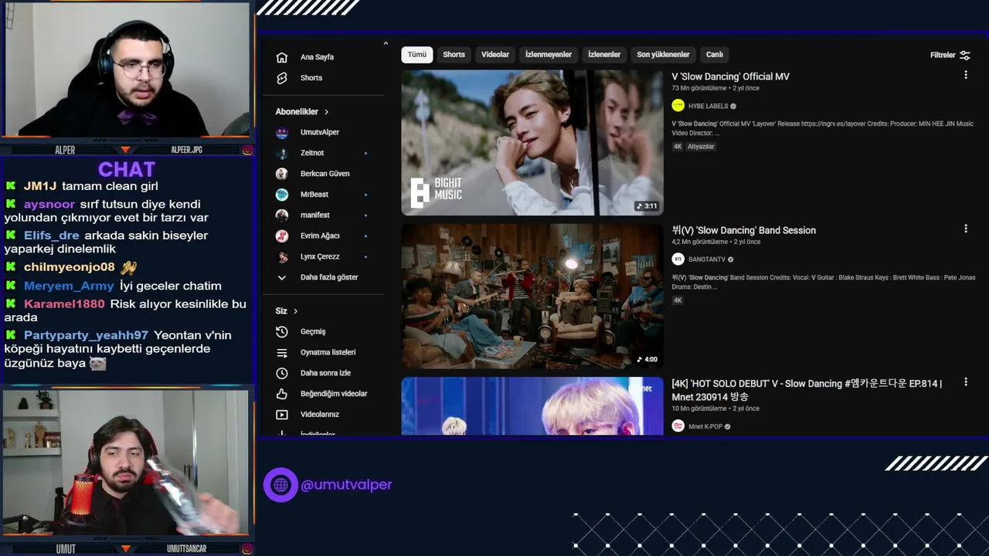Open options menu for V 'Slow Dancing' Official MV
The height and width of the screenshot is (556, 989).
coord(966,75)
